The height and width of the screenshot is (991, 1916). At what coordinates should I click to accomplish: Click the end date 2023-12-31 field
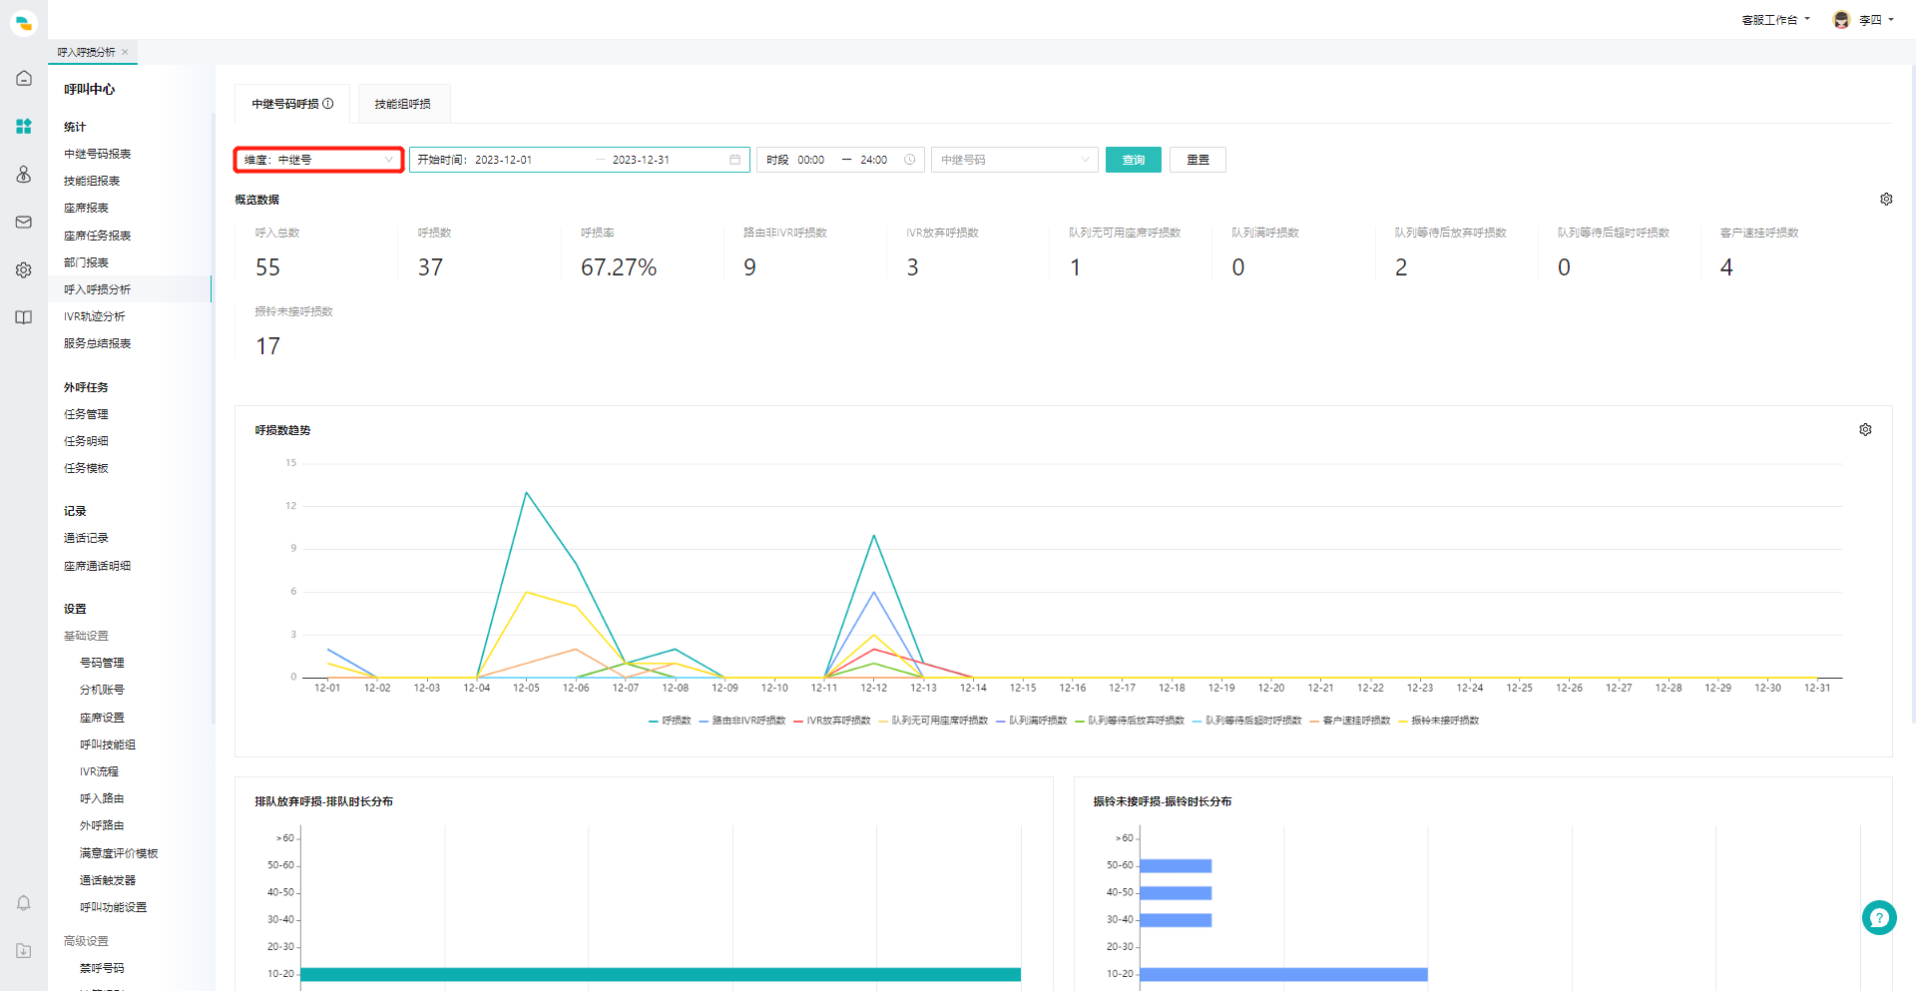pyautogui.click(x=641, y=160)
